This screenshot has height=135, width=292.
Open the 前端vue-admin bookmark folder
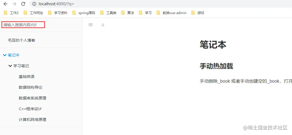click(x=172, y=13)
